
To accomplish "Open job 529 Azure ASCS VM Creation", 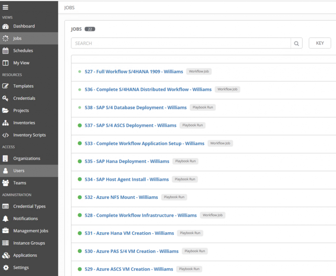I will pyautogui.click(x=129, y=269).
